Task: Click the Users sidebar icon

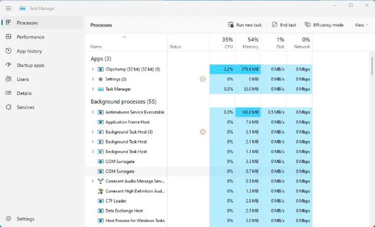Action: click(8, 79)
